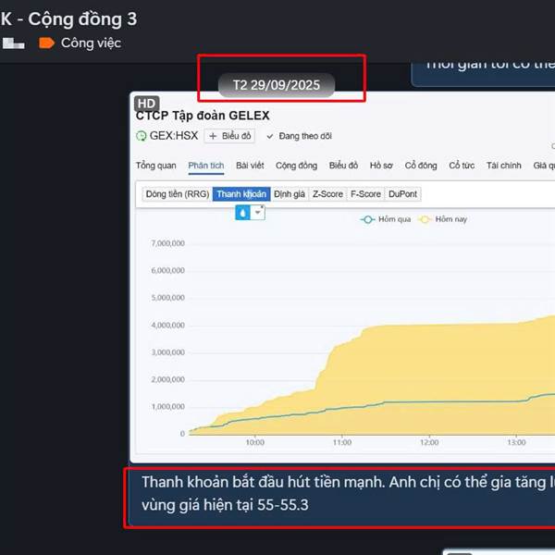
Task: Click the + Biểu đồ button
Action: (229, 136)
